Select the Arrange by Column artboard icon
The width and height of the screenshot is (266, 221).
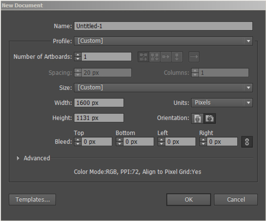point(177,57)
